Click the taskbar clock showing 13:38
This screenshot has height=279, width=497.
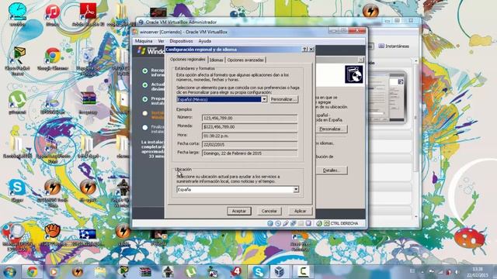[x=477, y=272]
